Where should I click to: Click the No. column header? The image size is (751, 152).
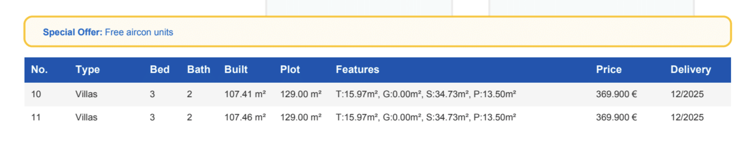[x=39, y=70]
